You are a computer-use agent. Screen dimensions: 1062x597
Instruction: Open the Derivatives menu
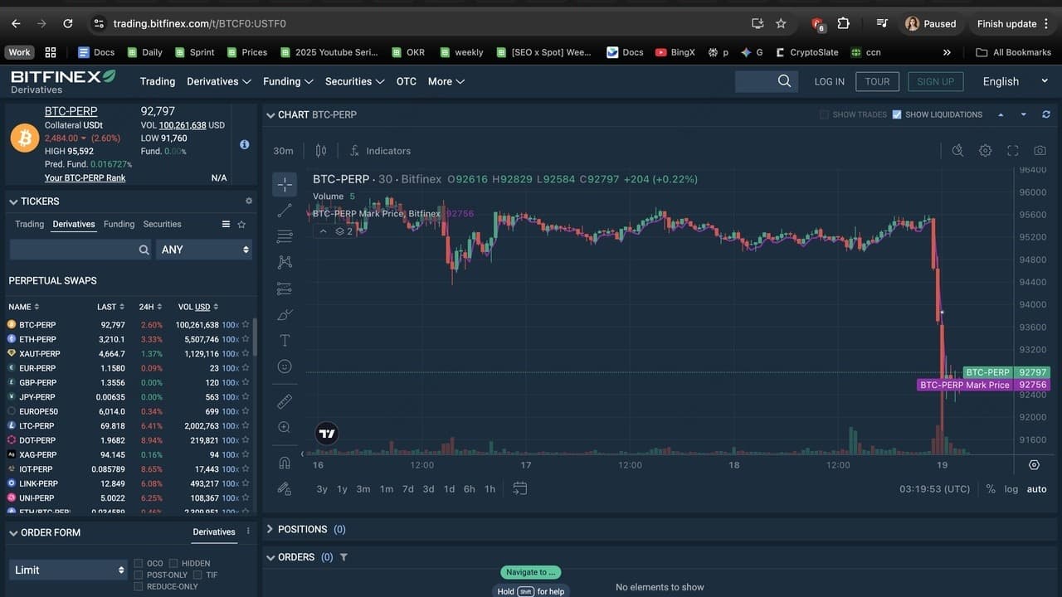218,81
